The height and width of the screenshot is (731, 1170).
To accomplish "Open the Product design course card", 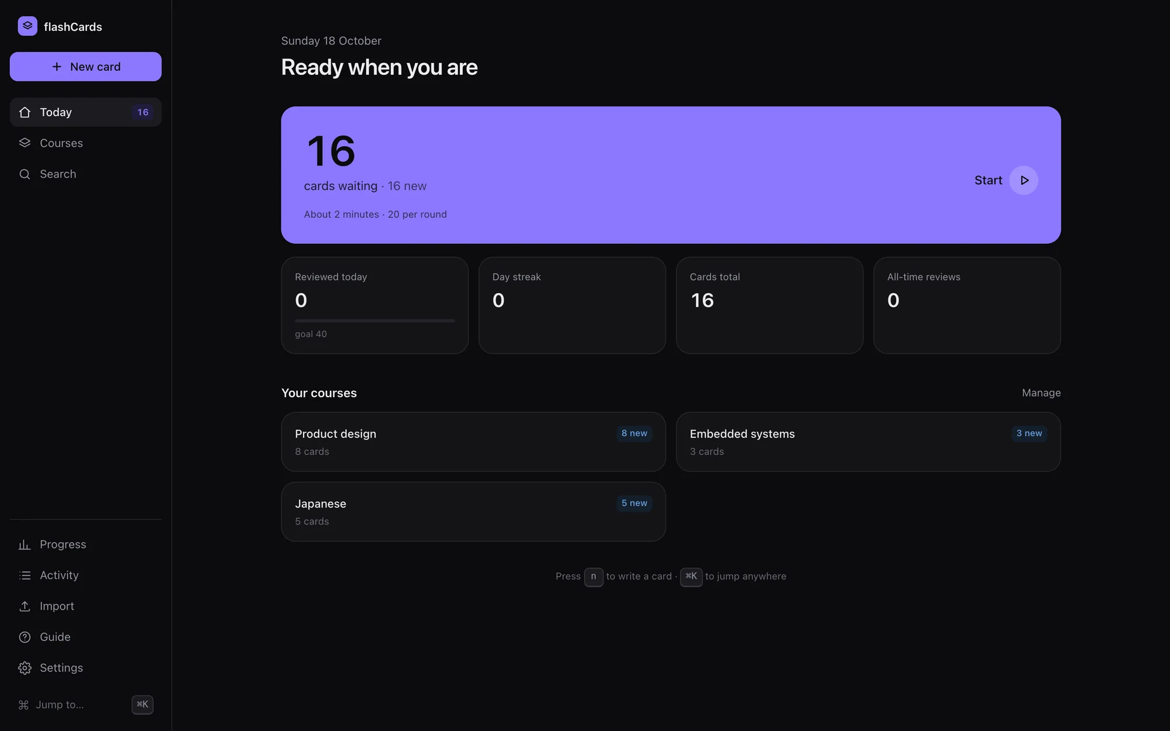I will pos(473,442).
